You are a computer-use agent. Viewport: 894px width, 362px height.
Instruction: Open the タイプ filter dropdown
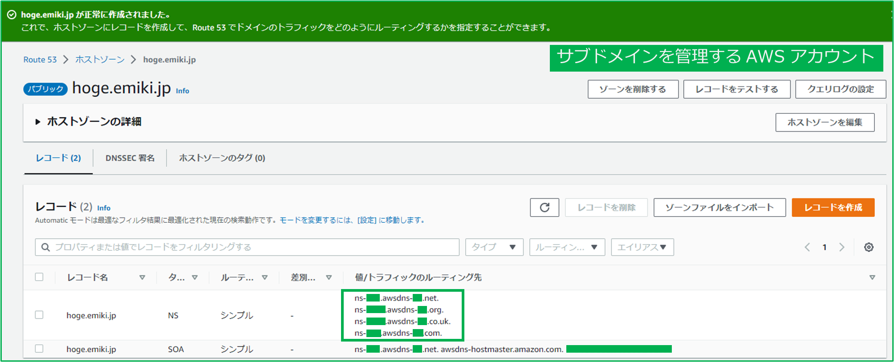(x=494, y=247)
